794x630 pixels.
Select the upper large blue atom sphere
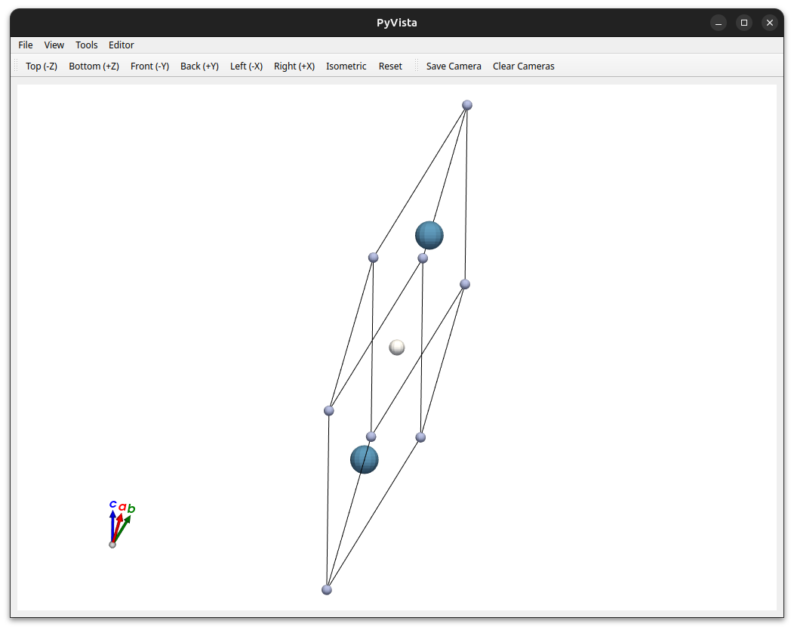coord(429,235)
